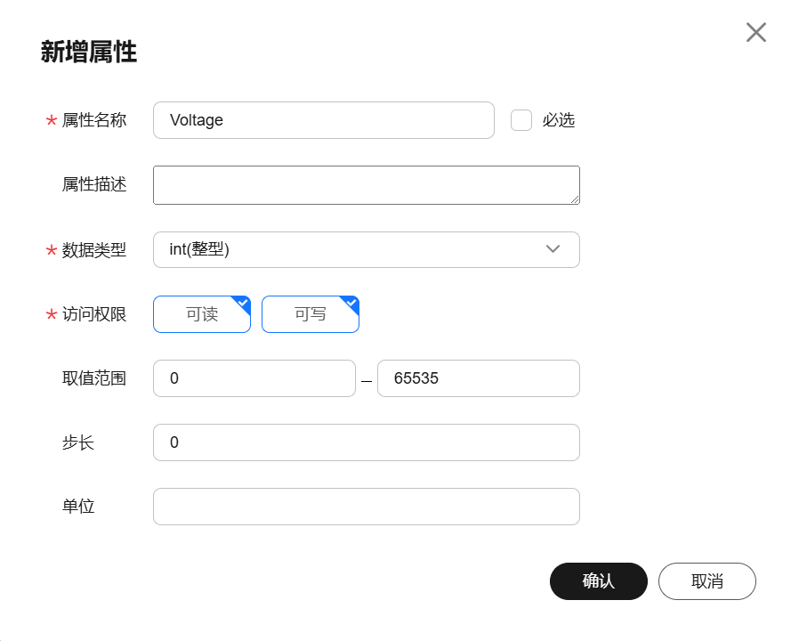
Task: Click the empty 单位 input field
Action: pyautogui.click(x=367, y=507)
